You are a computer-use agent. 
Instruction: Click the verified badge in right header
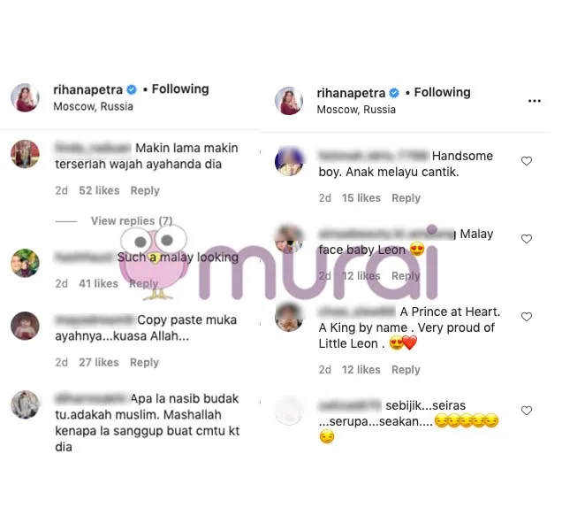pyautogui.click(x=394, y=93)
